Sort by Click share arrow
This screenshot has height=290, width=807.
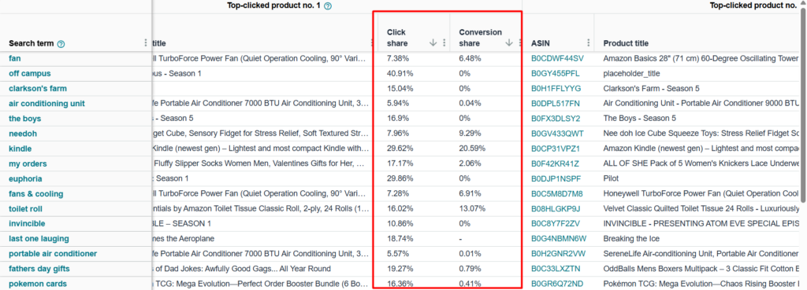433,43
